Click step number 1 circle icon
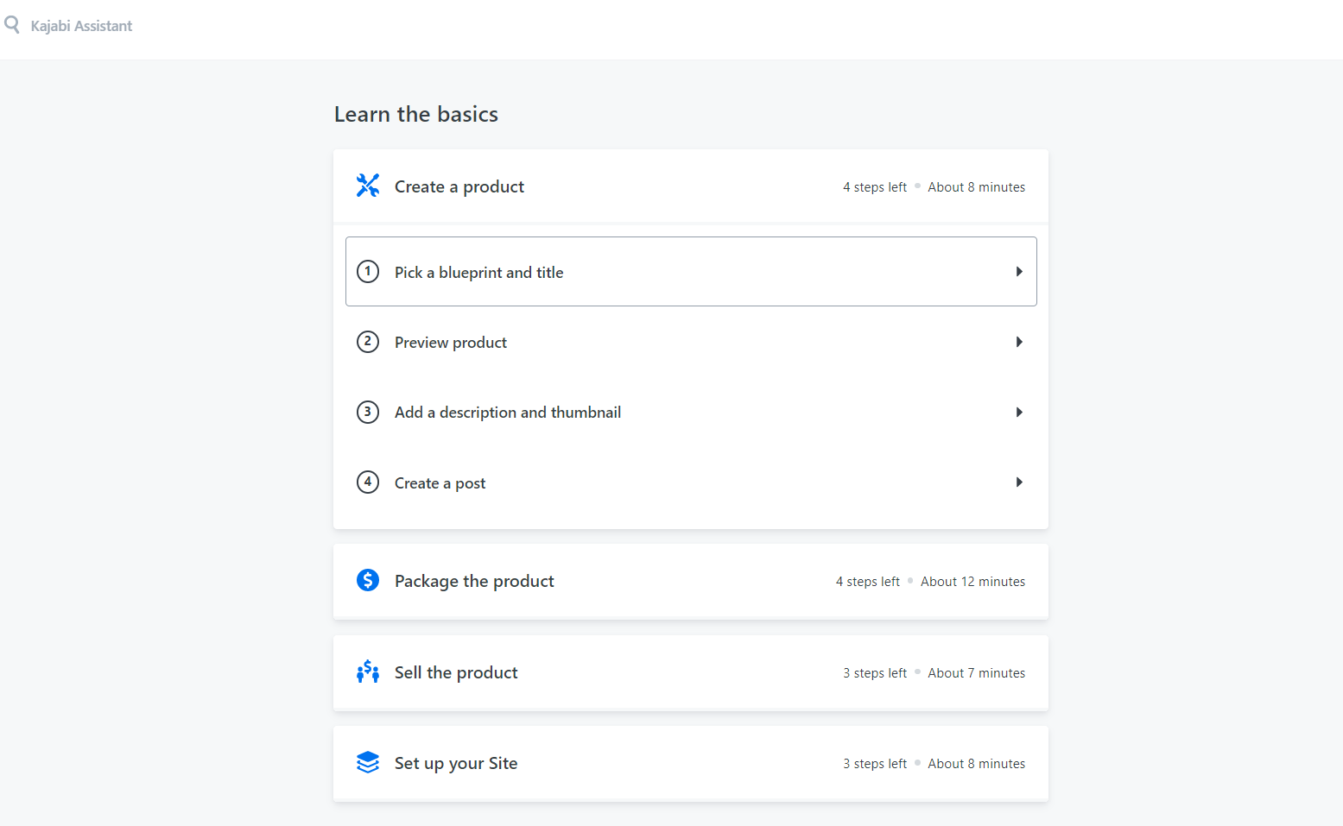The width and height of the screenshot is (1343, 826). pos(368,271)
